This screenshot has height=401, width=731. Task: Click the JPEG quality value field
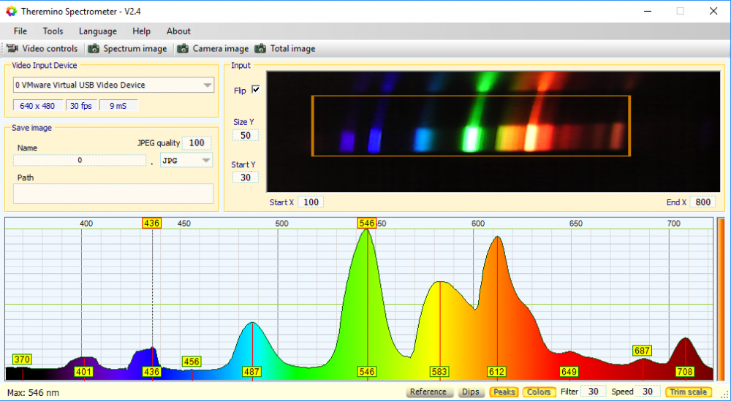197,143
